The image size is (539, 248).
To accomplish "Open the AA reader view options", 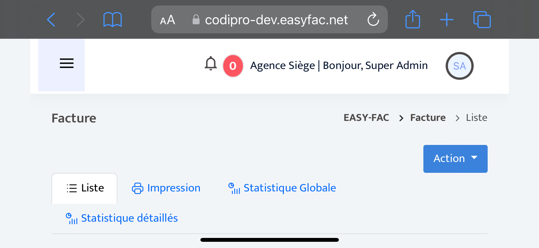I will point(167,20).
